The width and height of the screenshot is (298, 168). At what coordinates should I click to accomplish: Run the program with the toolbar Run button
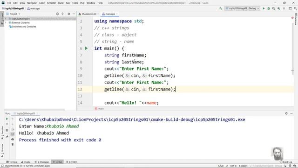tap(264, 8)
